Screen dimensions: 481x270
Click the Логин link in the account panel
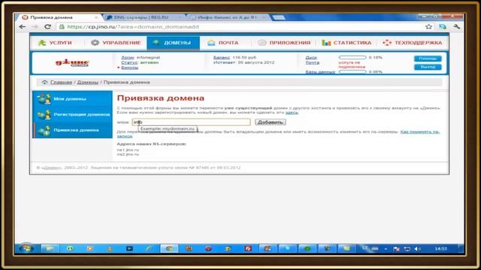[x=128, y=58]
